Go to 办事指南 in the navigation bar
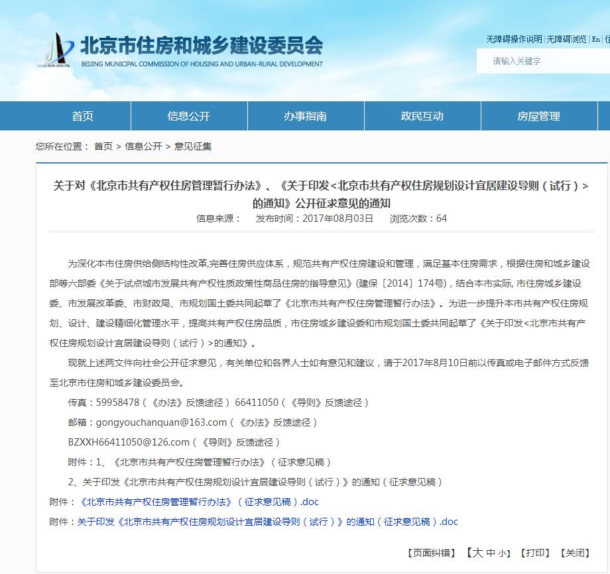This screenshot has height=574, width=610. pyautogui.click(x=305, y=116)
